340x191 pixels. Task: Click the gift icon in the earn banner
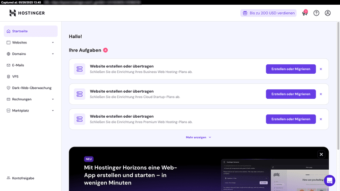(245, 13)
